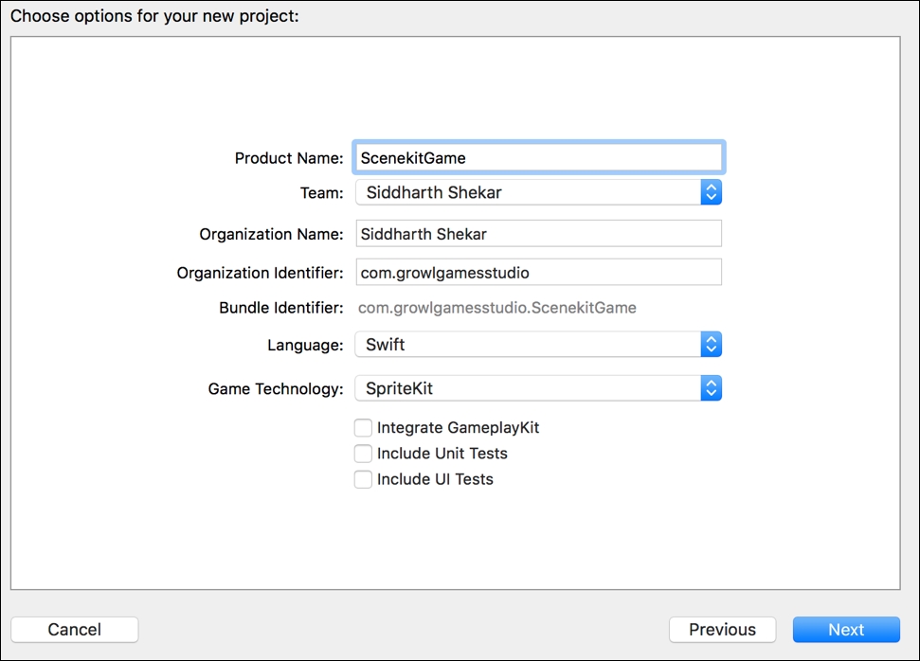Focus the Product Name field containing ScenekitGame
This screenshot has height=661, width=920.
pyautogui.click(x=538, y=158)
